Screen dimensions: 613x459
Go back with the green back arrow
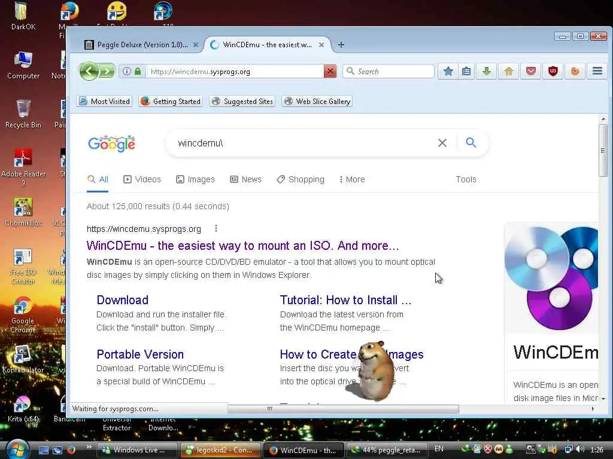(x=89, y=72)
